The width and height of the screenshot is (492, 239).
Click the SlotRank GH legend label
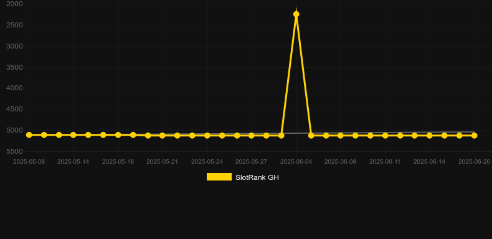[257, 177]
